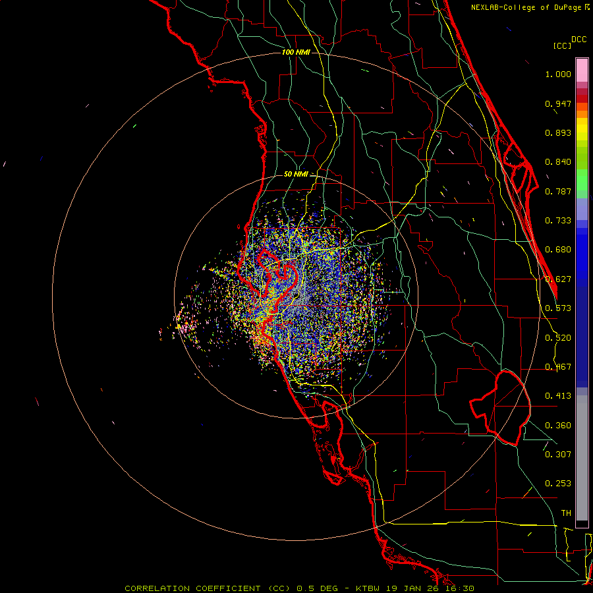Click the 100 NMI range ring label
Screen dimensions: 593x593
click(296, 52)
